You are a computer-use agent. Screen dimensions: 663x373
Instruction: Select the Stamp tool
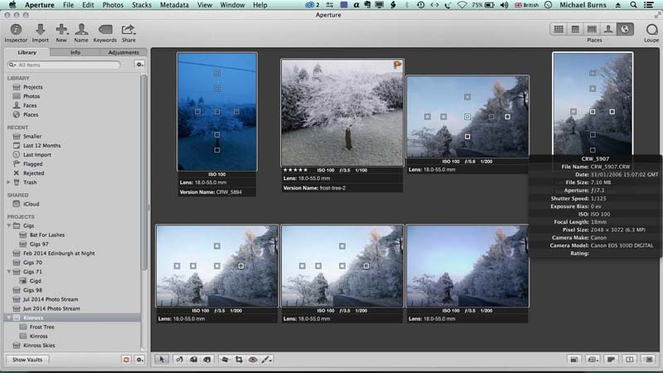207,360
